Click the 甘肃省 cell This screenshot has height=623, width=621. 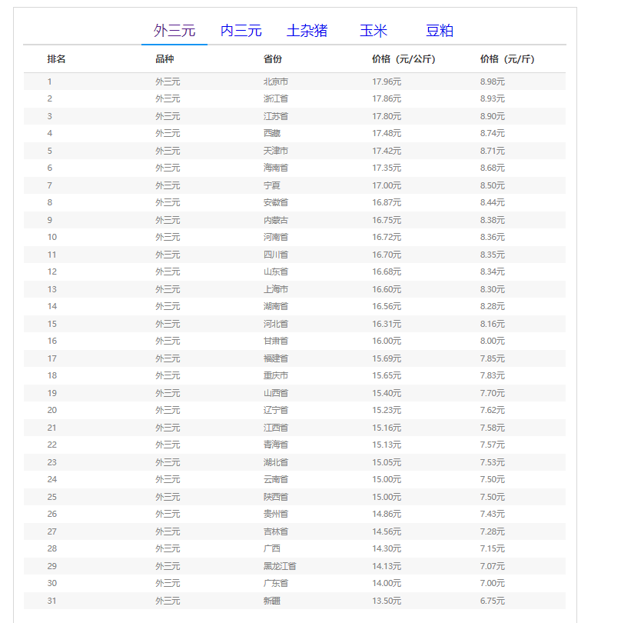[276, 341]
